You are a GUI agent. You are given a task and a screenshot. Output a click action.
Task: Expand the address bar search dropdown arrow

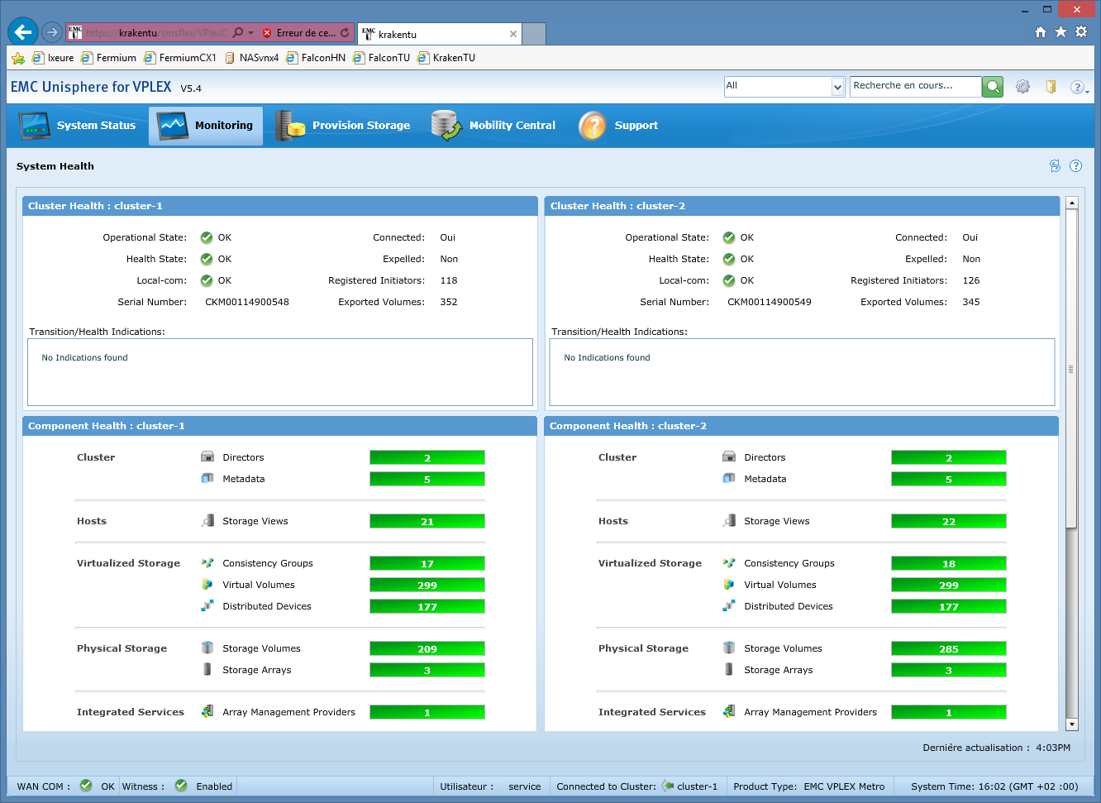(250, 33)
